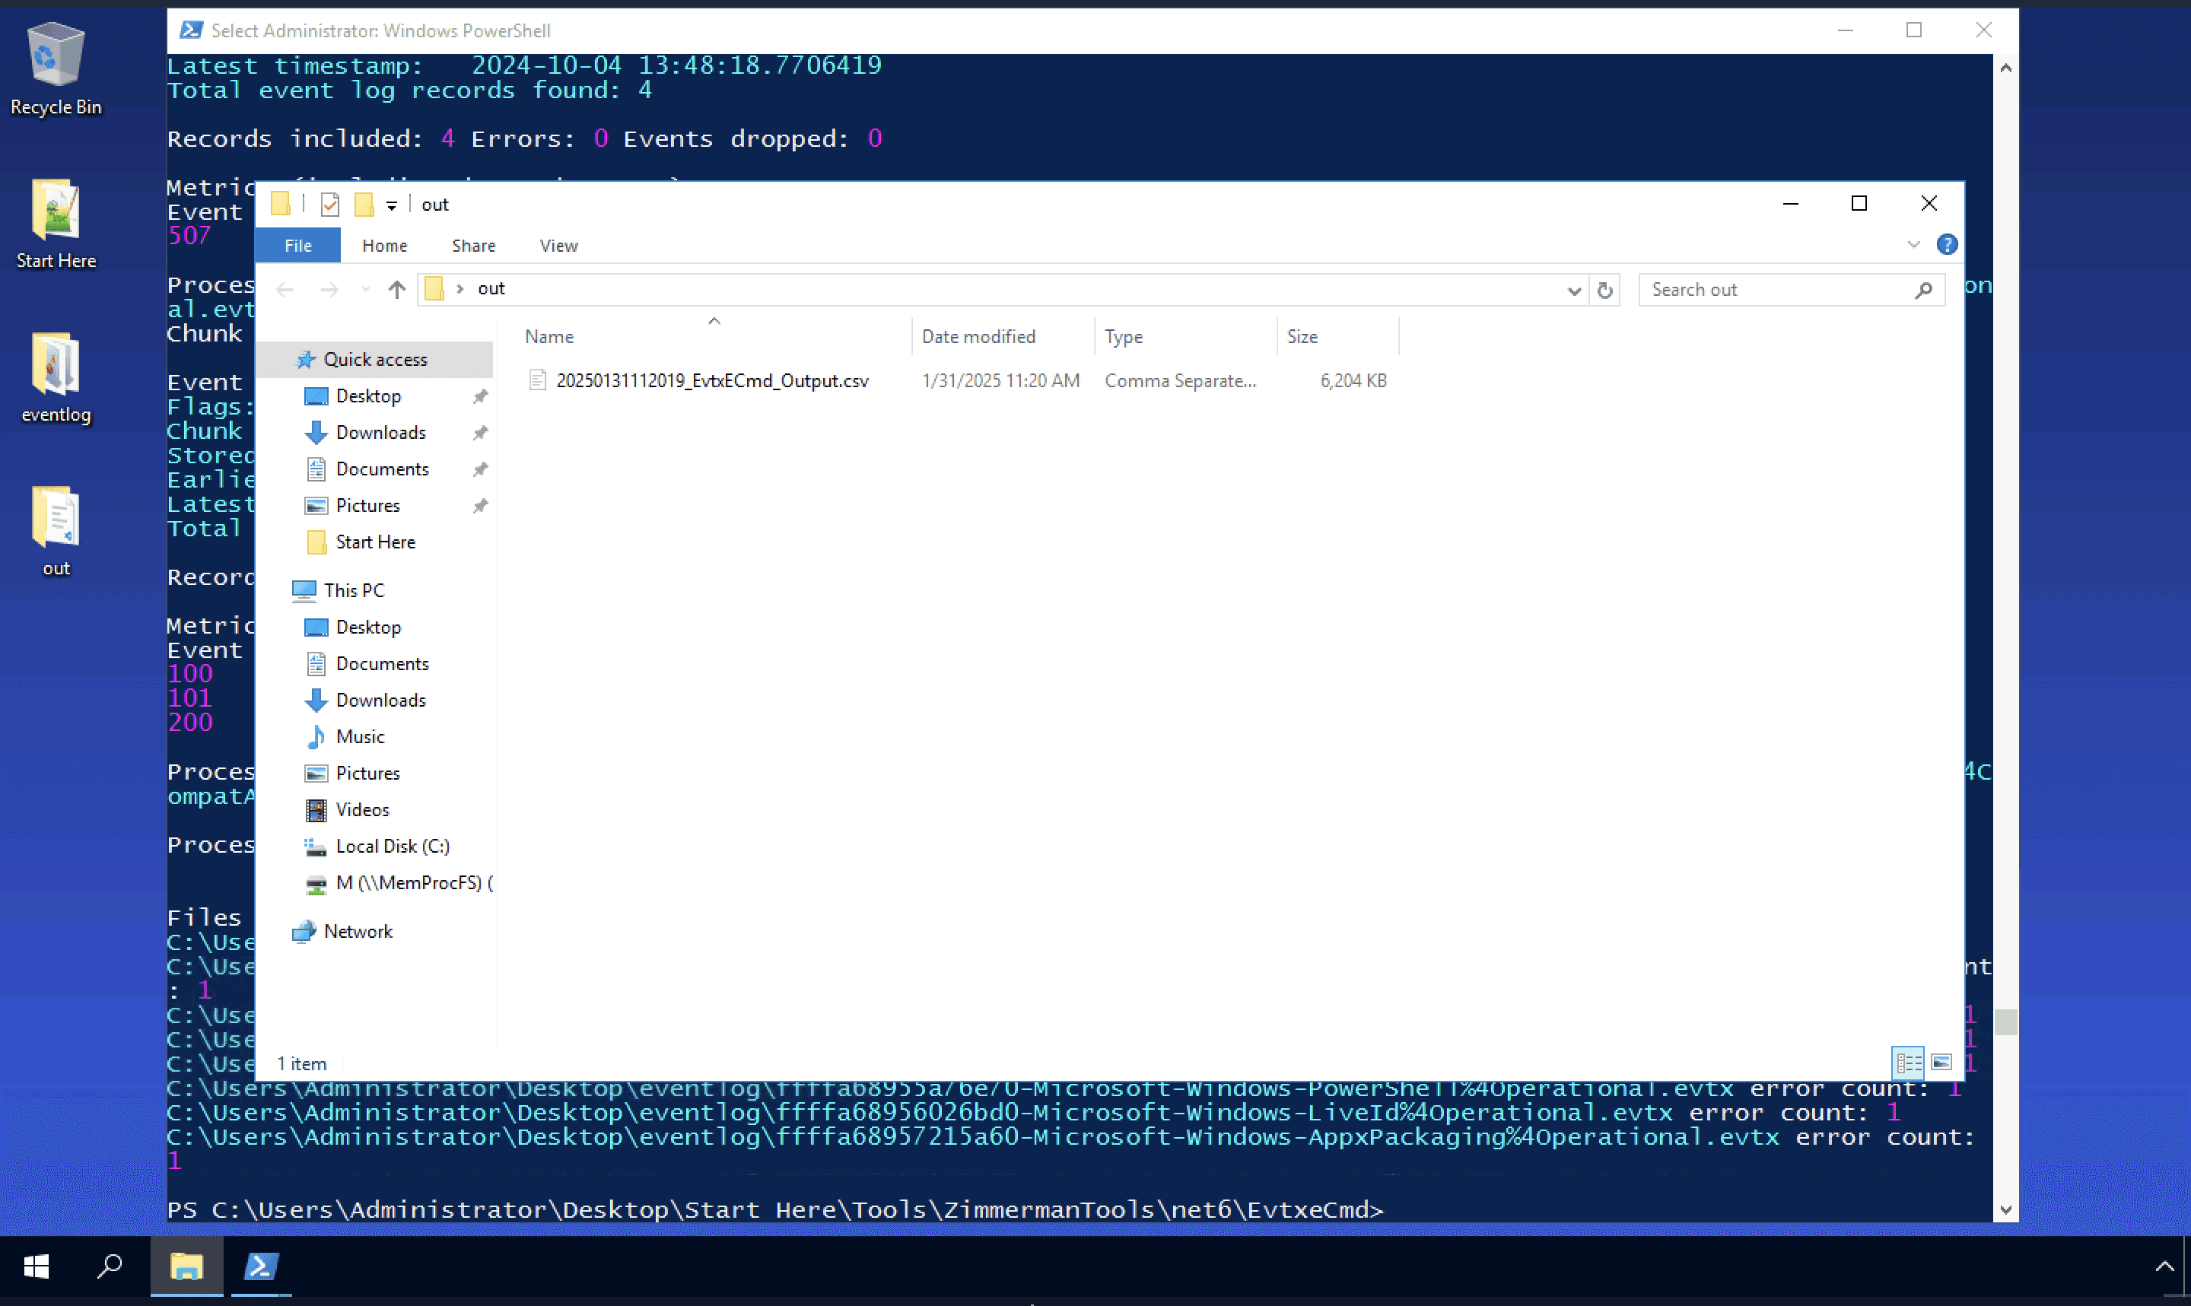This screenshot has width=2191, height=1306.
Task: Open Customize Quick Access Toolbar dropdown
Action: tap(392, 206)
